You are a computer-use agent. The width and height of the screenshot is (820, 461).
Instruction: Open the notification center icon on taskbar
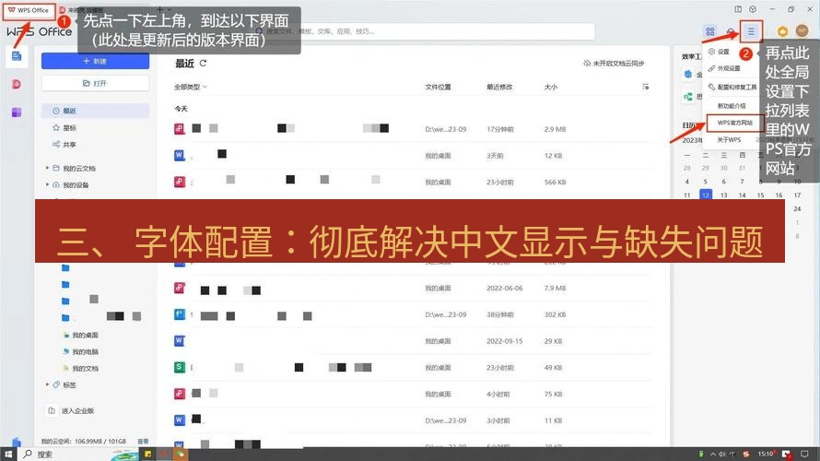click(x=804, y=455)
